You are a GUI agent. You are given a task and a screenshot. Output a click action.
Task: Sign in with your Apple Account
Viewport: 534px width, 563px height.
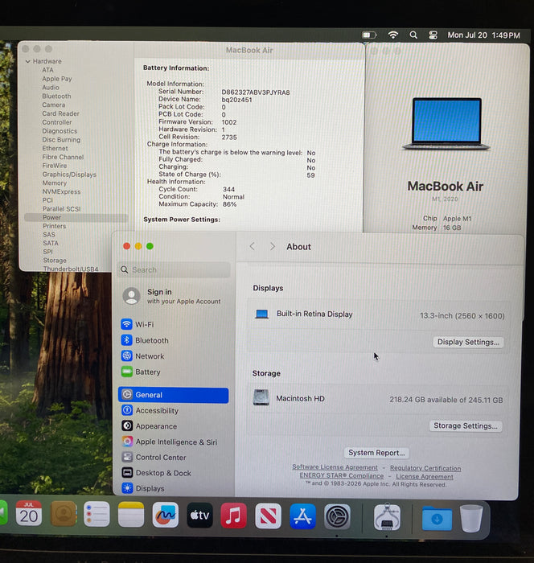tap(172, 296)
